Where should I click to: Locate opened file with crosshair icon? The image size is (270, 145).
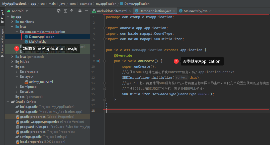click(59, 11)
